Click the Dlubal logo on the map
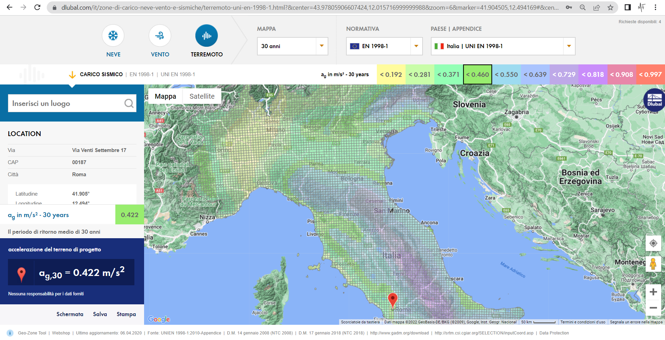Screen dimensions: 665x340 point(654,100)
